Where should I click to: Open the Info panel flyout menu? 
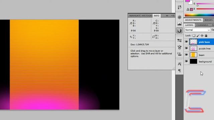click(x=173, y=16)
